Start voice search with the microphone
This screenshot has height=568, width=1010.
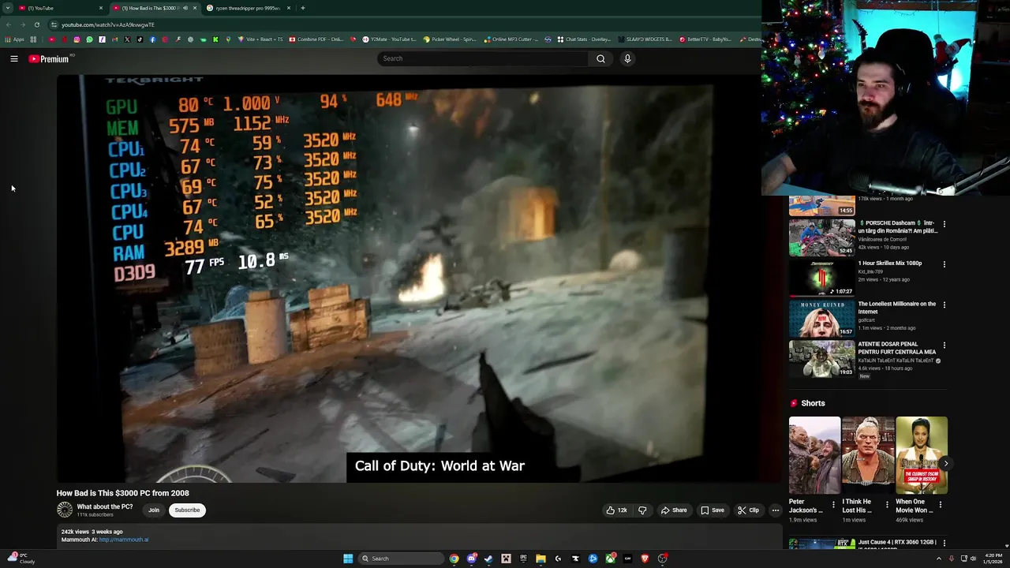[627, 58]
